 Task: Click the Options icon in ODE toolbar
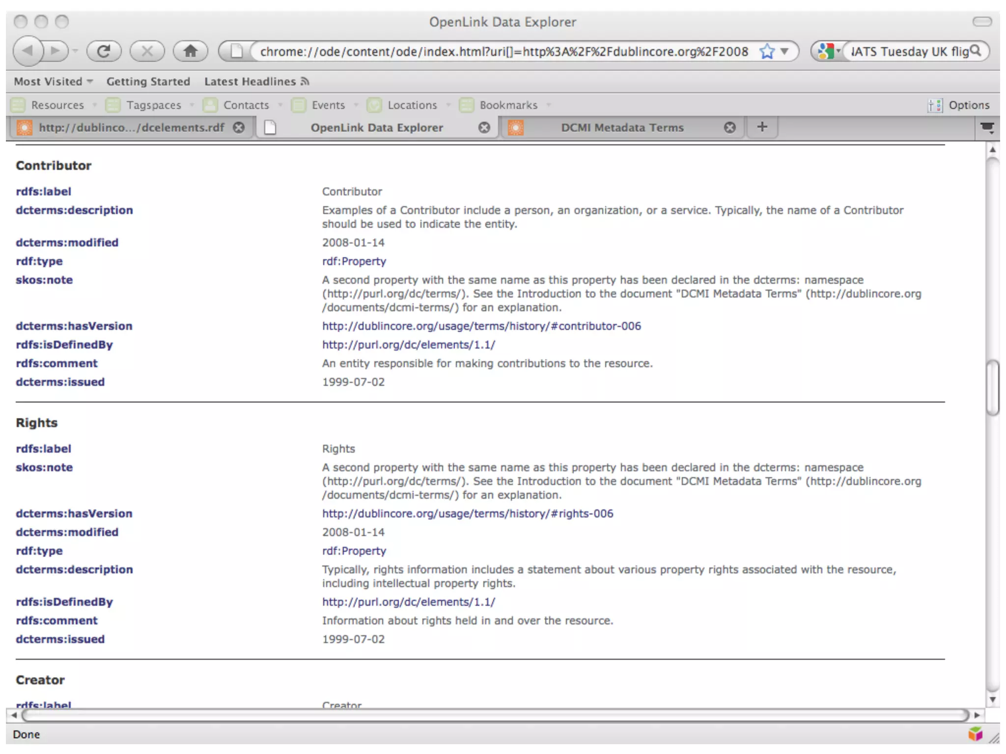935,105
